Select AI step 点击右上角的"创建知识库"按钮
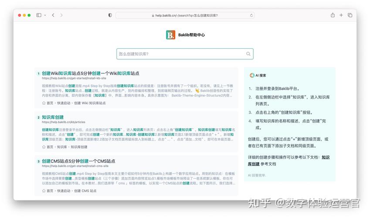 point(284,112)
